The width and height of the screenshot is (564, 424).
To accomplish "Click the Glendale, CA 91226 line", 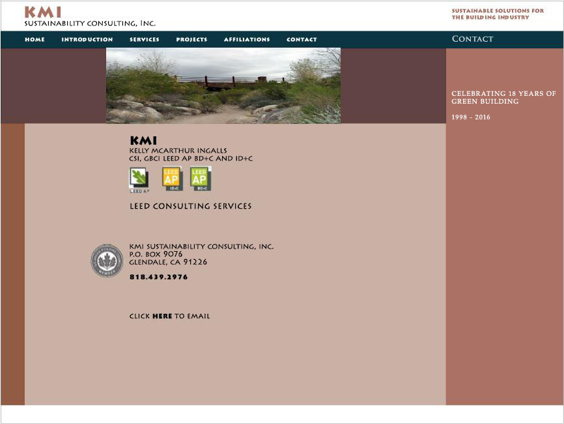I will tap(168, 262).
